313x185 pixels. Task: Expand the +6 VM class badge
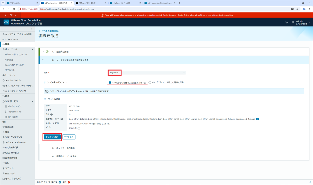point(257,119)
